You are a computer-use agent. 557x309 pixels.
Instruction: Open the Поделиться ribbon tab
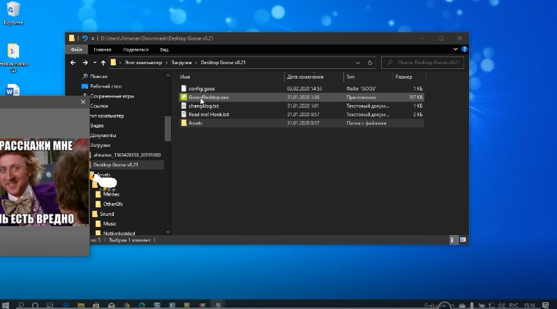[135, 49]
